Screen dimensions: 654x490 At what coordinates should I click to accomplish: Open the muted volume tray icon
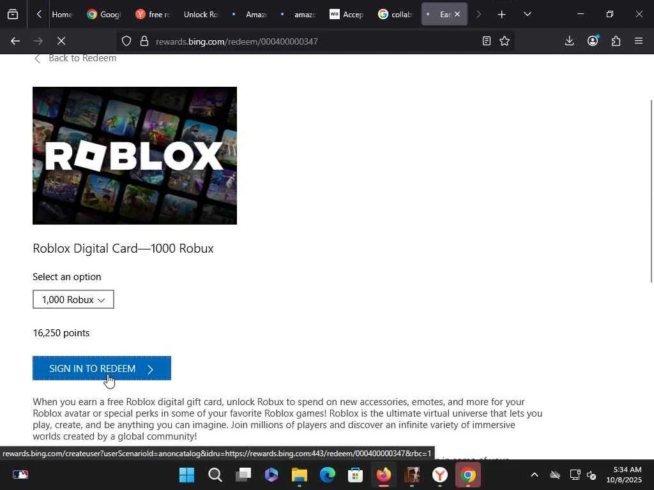click(591, 475)
